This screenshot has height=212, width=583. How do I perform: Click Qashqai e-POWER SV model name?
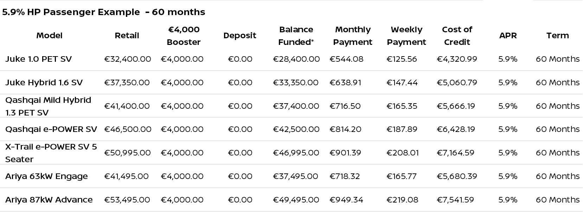tap(51, 129)
